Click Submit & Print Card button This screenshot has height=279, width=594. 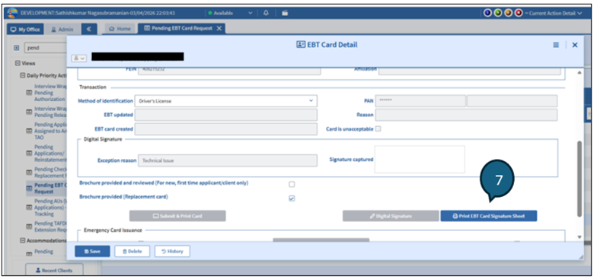click(177, 216)
